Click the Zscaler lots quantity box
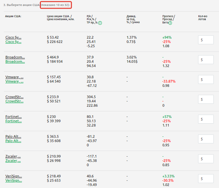219x188 pixels. [x=206, y=159]
